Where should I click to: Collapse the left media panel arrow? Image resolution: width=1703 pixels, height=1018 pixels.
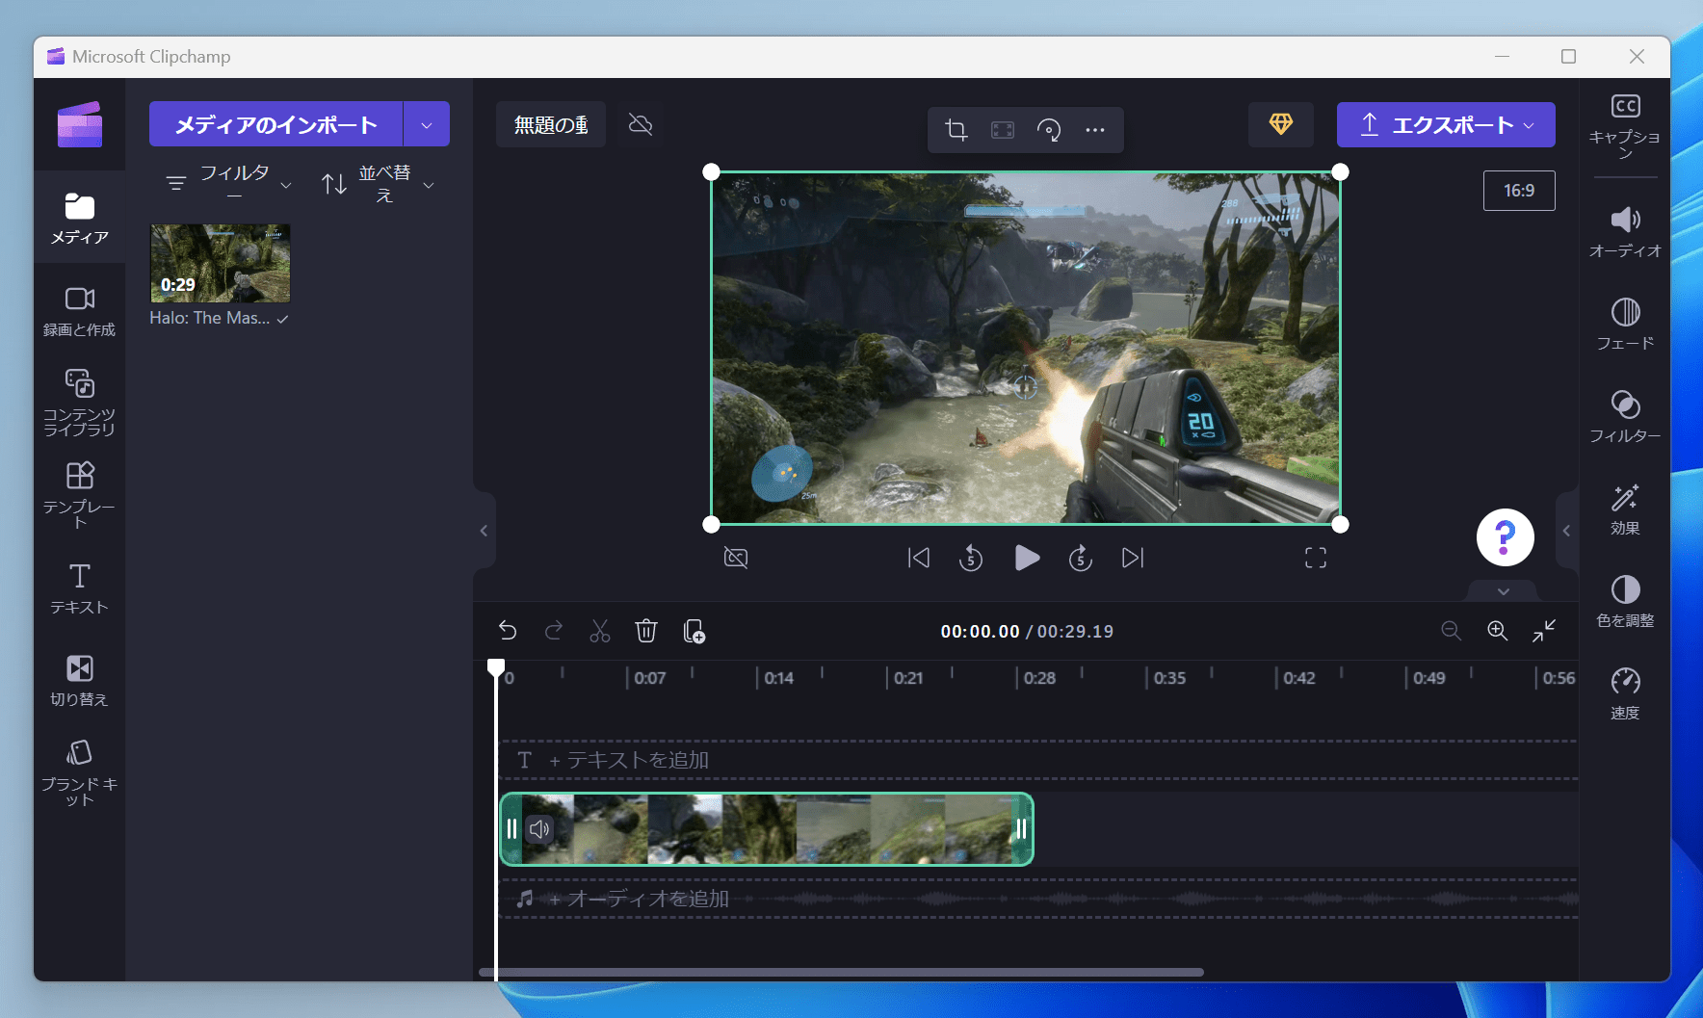[x=484, y=531]
